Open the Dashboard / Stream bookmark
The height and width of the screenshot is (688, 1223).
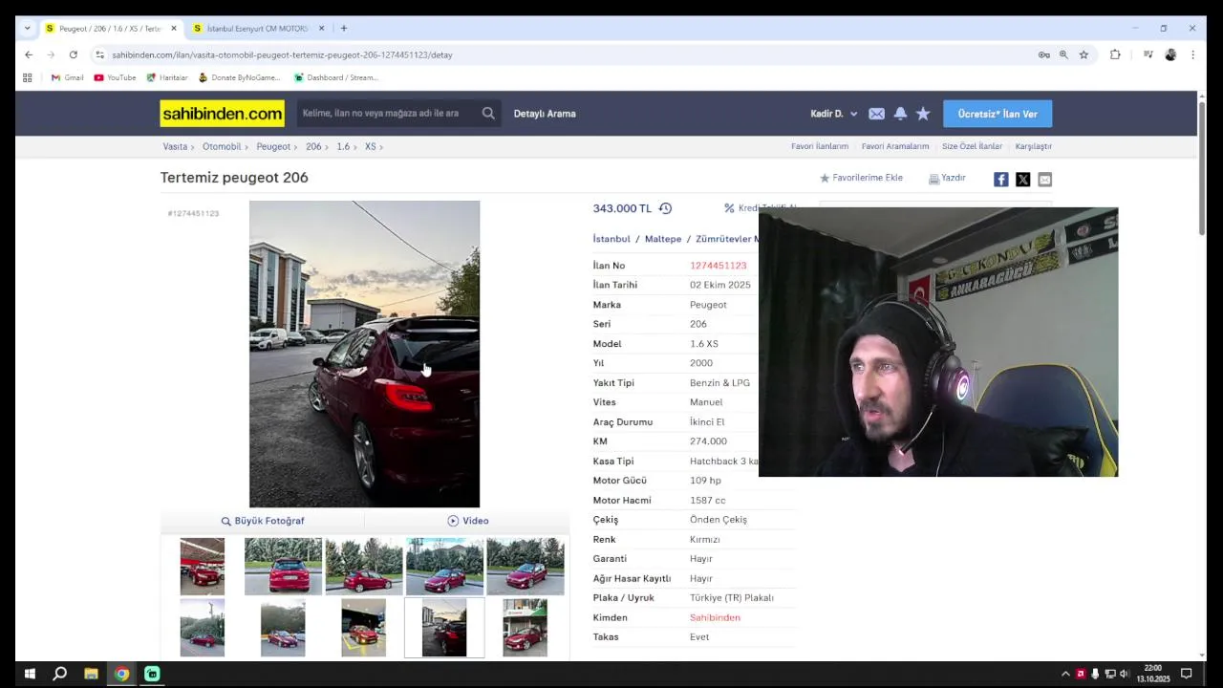[x=336, y=77]
